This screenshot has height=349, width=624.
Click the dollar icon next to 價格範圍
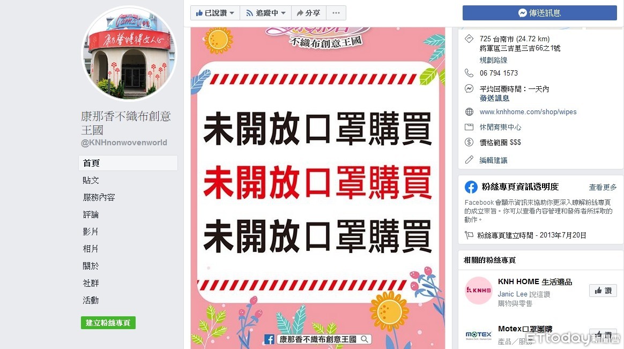point(469,142)
